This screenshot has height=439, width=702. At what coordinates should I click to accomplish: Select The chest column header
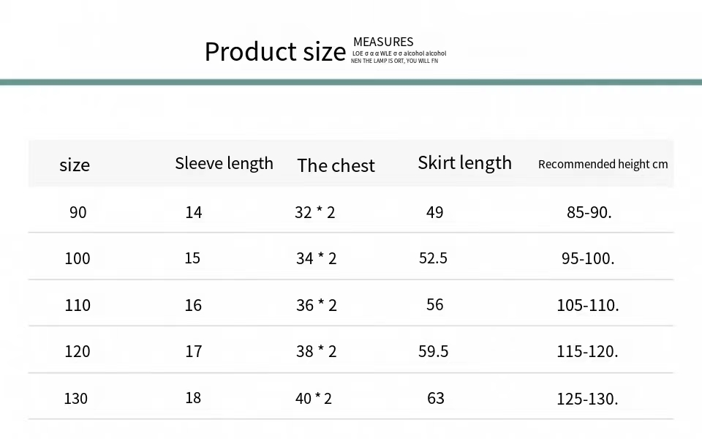[x=336, y=166]
